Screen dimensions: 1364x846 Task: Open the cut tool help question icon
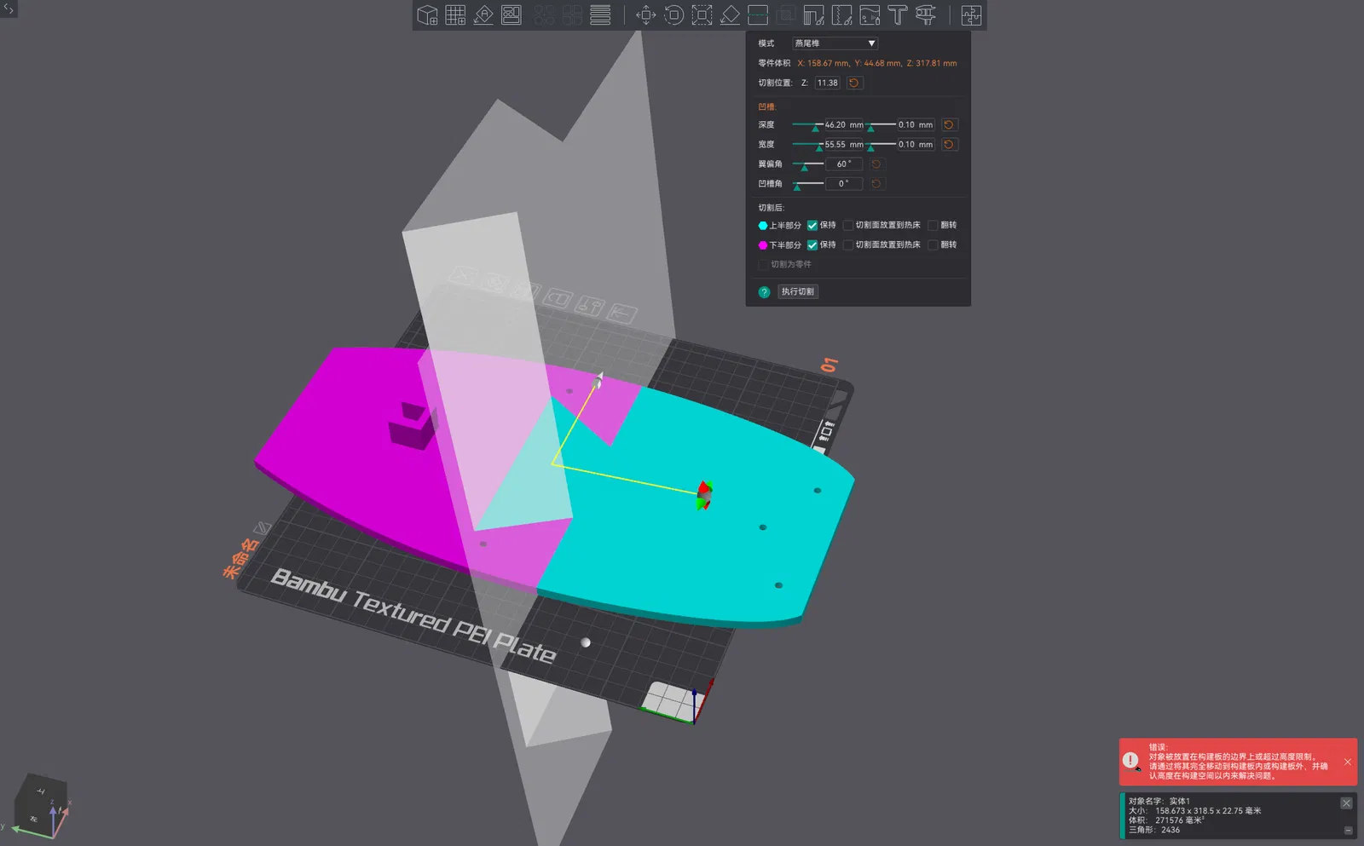(x=764, y=292)
